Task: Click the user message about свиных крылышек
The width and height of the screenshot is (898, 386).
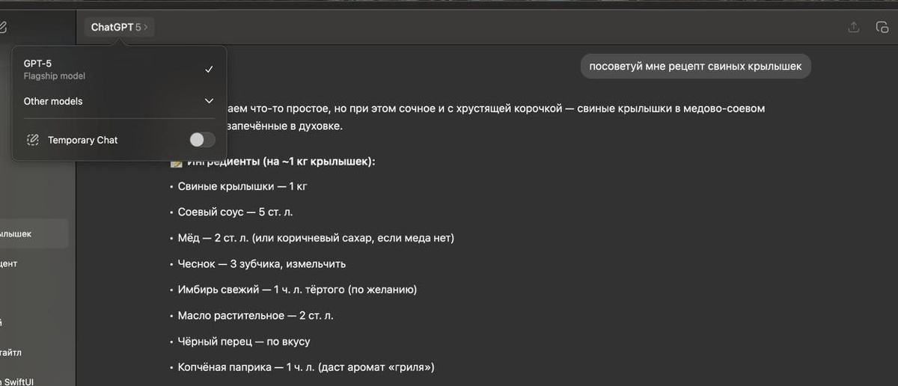Action: (695, 67)
